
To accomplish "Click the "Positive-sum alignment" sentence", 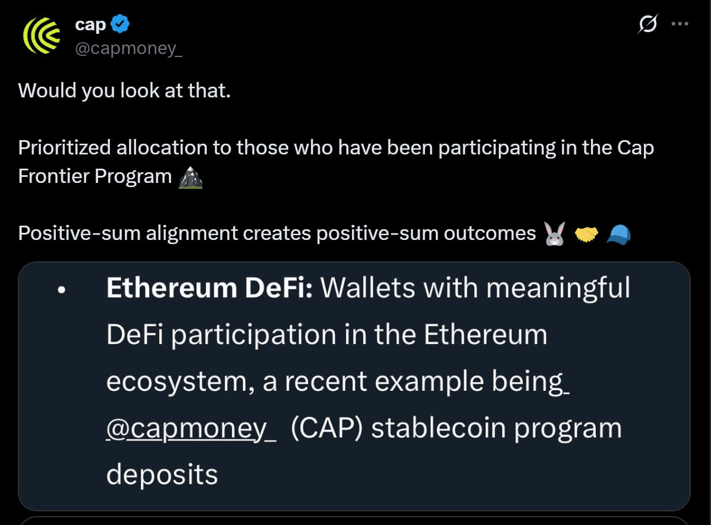I will 277,233.
